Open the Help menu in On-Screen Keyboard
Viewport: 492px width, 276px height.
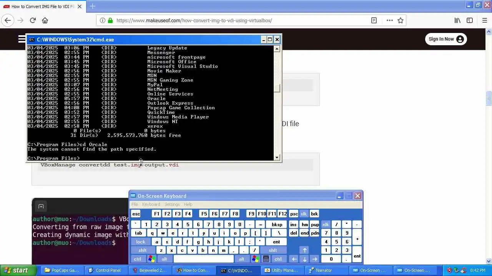(188, 204)
